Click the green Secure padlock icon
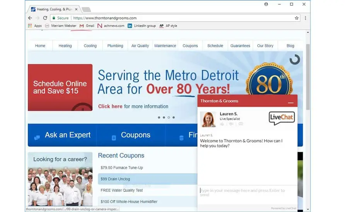 pyautogui.click(x=54, y=18)
